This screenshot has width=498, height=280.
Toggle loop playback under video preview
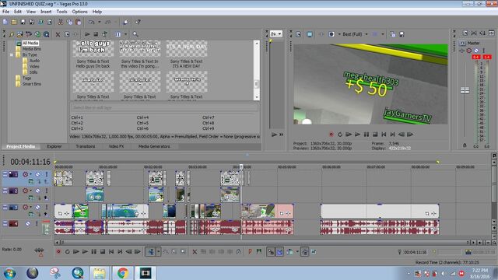[x=340, y=135]
